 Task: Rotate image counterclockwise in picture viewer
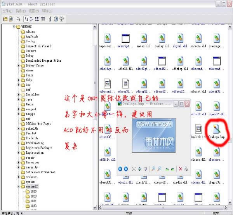pyautogui.click(x=172, y=169)
